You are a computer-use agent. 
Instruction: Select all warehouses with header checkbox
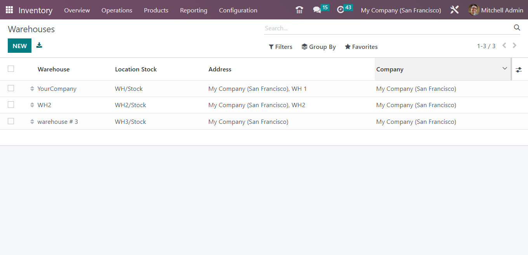point(11,69)
